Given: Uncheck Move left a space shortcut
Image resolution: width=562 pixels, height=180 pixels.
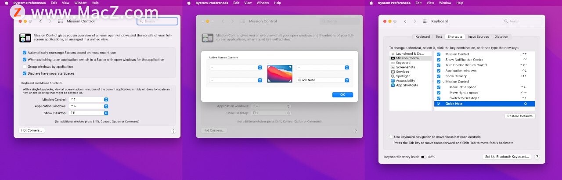Looking at the screenshot, I should coord(439,87).
